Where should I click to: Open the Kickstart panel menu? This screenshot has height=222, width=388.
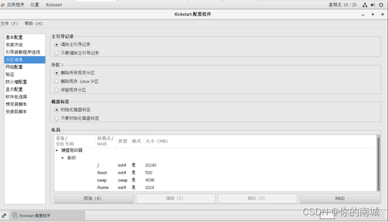(x=54, y=4)
